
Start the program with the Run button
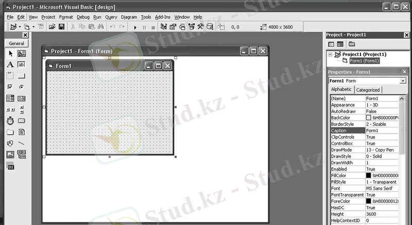click(x=135, y=27)
